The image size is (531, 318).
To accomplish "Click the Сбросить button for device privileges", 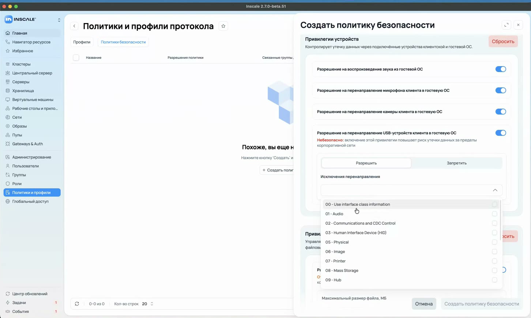I will [x=503, y=41].
